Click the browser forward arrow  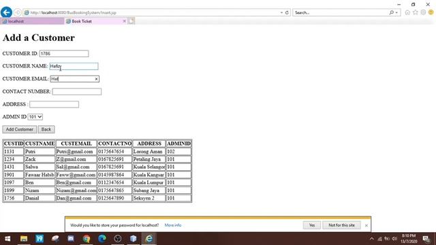pyautogui.click(x=18, y=12)
